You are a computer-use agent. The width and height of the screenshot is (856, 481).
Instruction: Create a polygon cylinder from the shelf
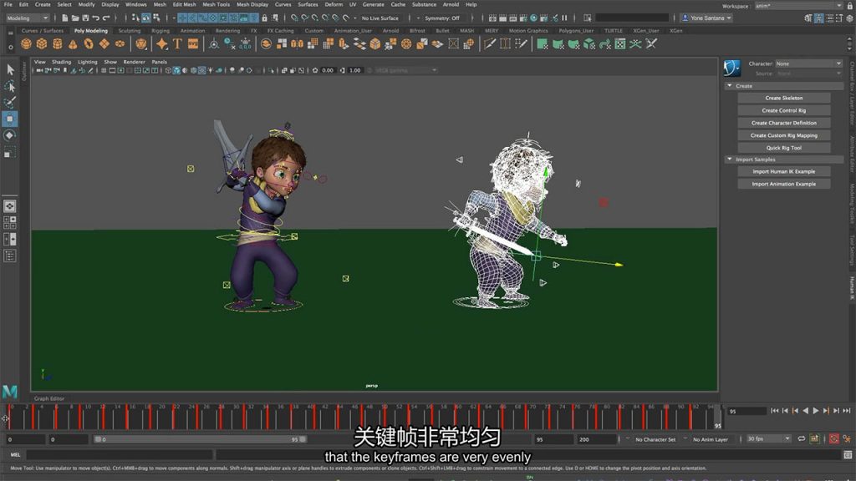(58, 43)
